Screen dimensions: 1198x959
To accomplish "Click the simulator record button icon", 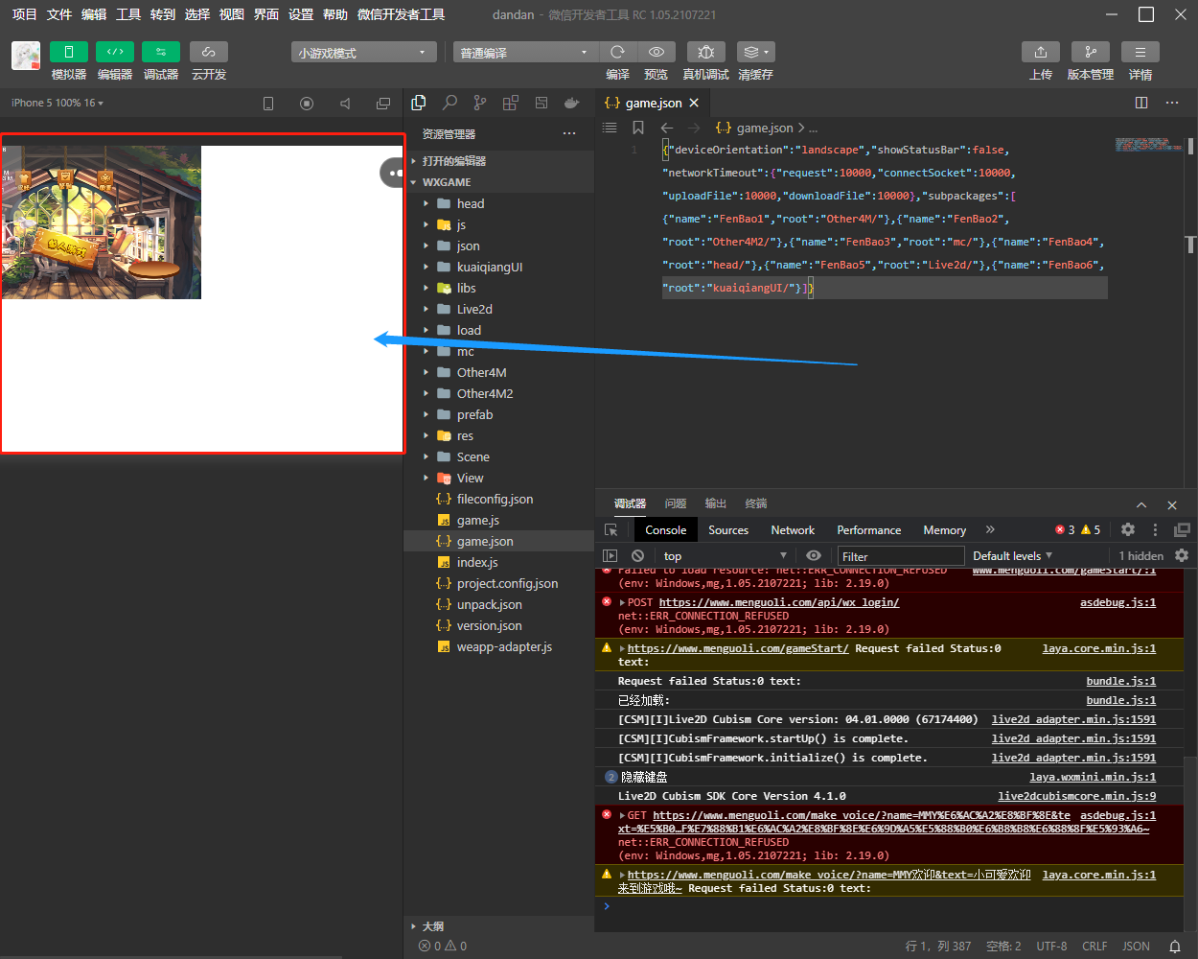I will [307, 104].
